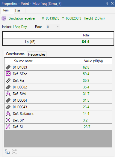Viewport: 115px width, 157px height.
Task: Click the zoom to selected source icon
Action: tap(14, 152)
